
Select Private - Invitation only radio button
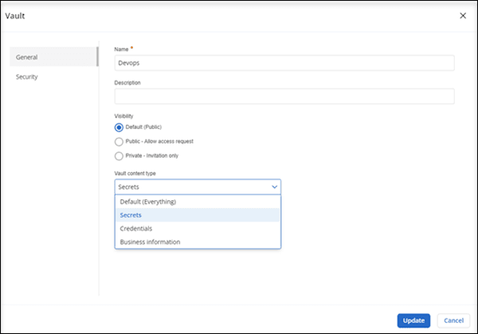(x=119, y=155)
